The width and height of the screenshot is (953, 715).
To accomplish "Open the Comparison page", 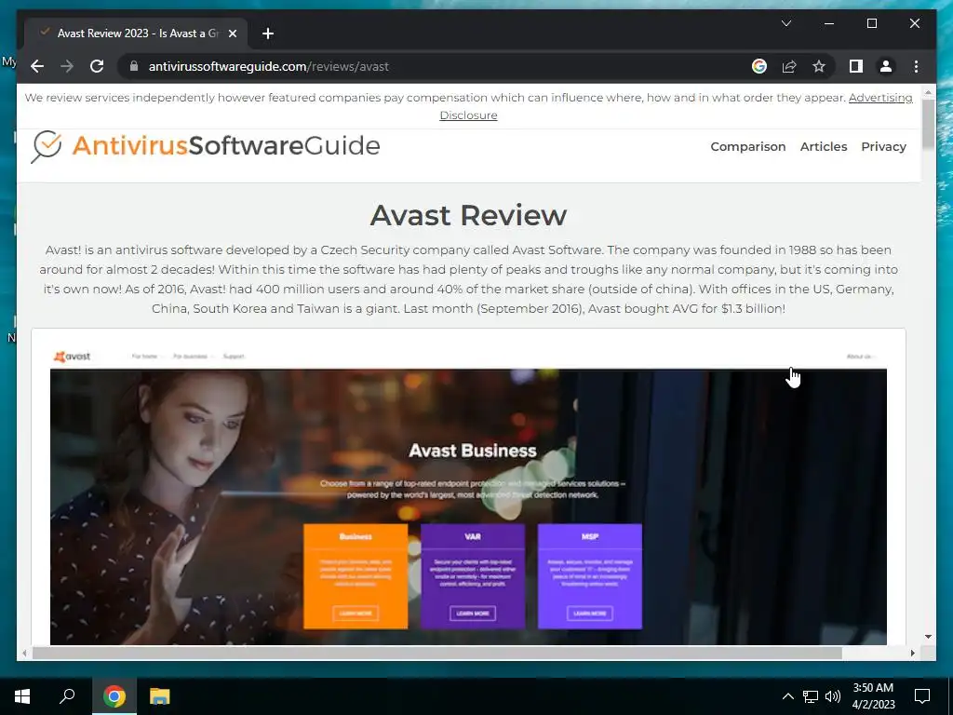I will pos(747,146).
